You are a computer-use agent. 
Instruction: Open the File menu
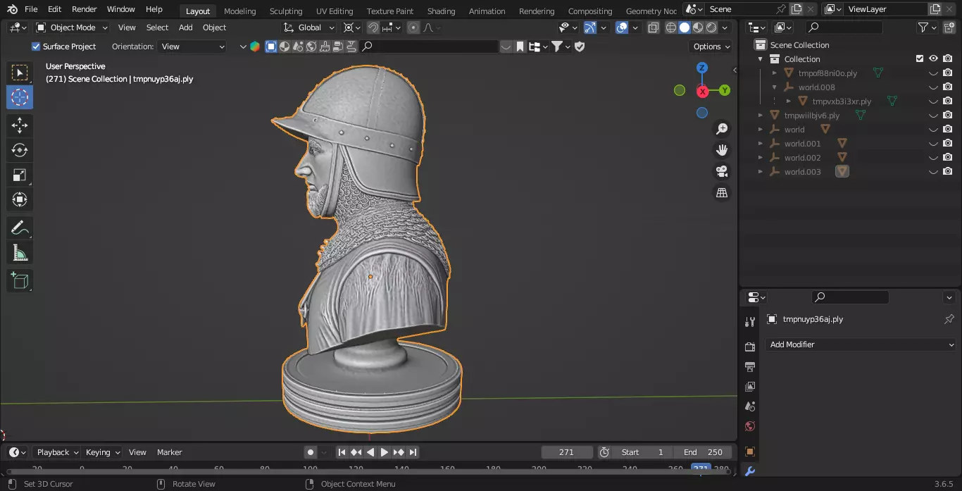[x=31, y=9]
